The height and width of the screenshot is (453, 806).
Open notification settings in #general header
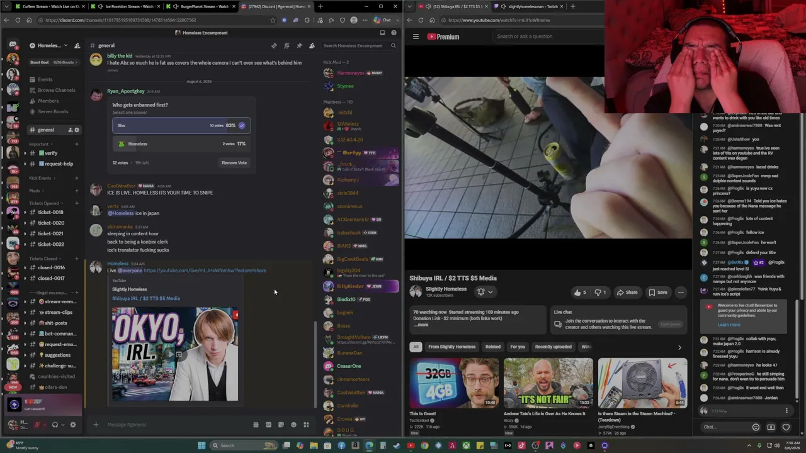[287, 45]
